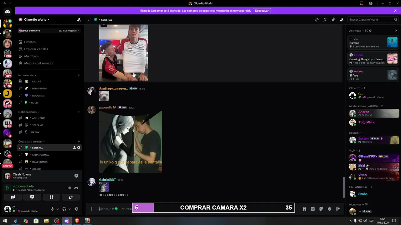Open Santiago_aragon's small dog image

(x=104, y=96)
